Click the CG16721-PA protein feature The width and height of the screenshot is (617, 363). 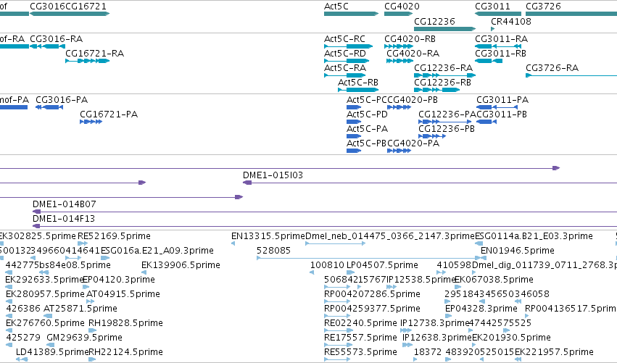pos(91,122)
